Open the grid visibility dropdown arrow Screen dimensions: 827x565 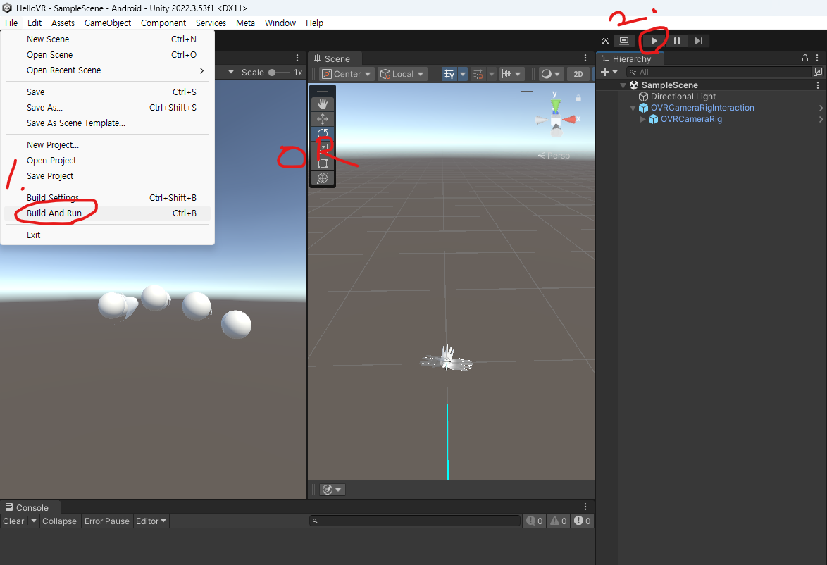click(463, 74)
